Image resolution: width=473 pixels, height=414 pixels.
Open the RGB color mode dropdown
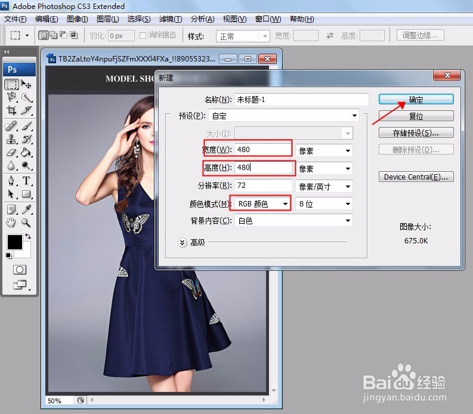point(262,203)
